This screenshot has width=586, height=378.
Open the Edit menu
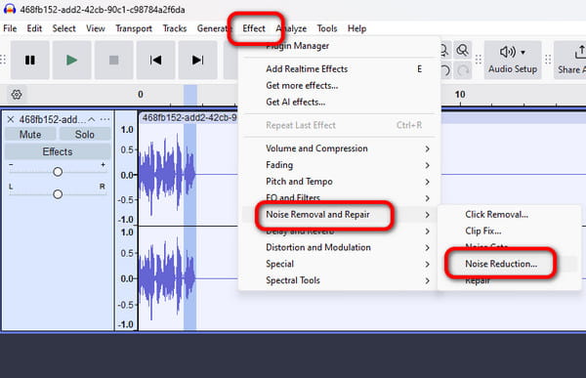[x=34, y=28]
